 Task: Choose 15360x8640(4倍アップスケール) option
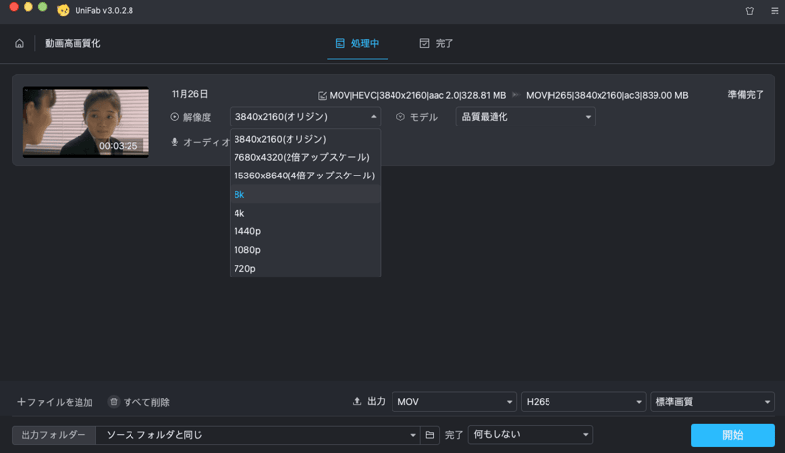[x=305, y=176]
